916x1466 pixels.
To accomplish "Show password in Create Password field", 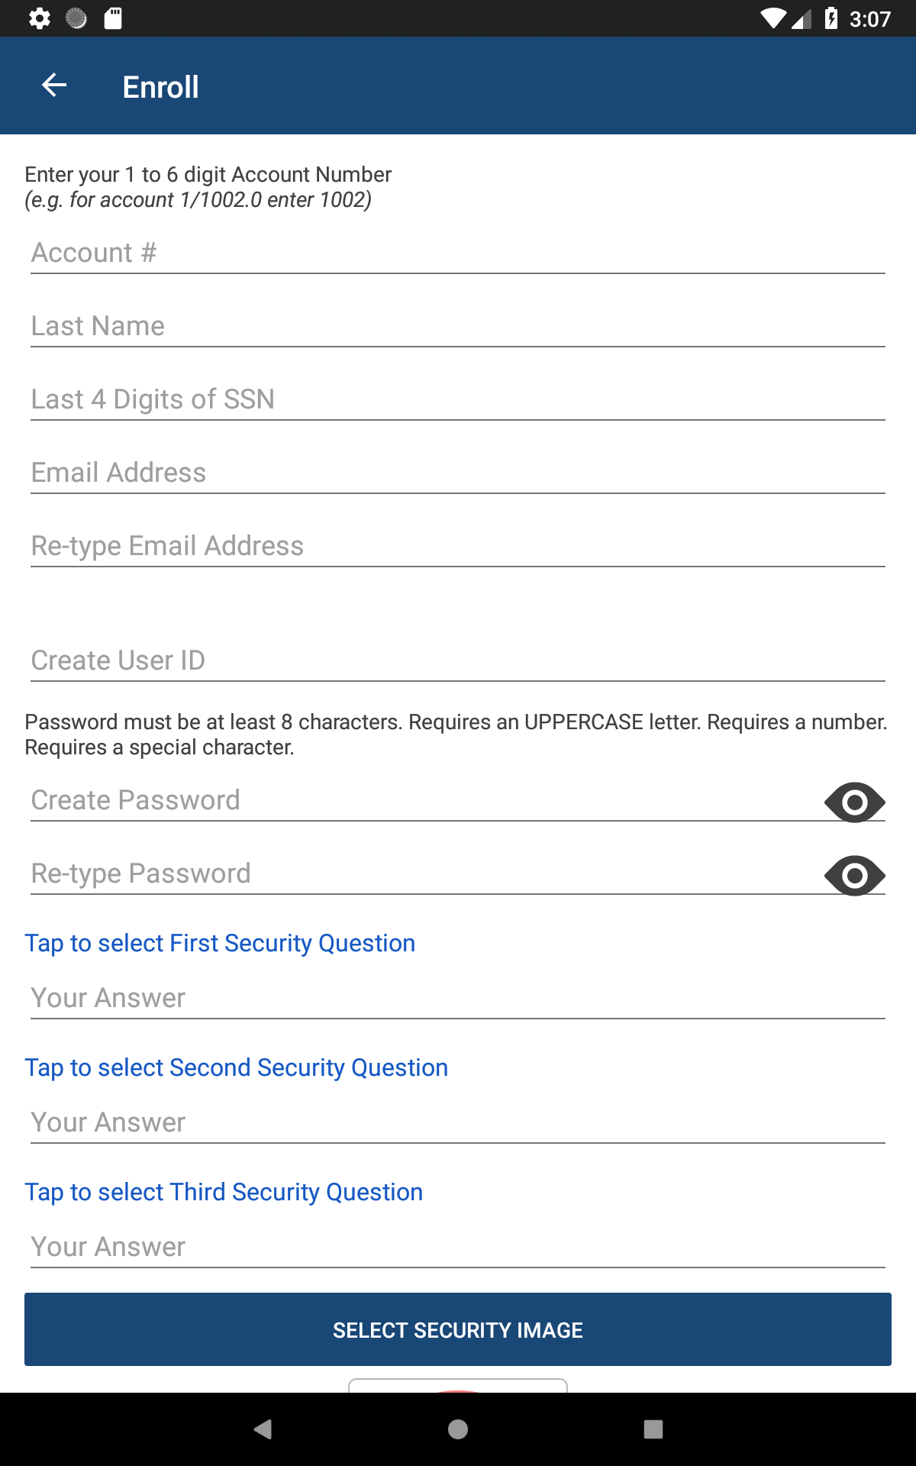I will 854,802.
